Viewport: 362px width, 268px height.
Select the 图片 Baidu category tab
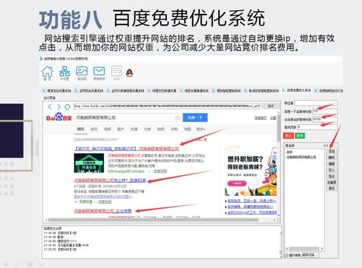pos(120,129)
